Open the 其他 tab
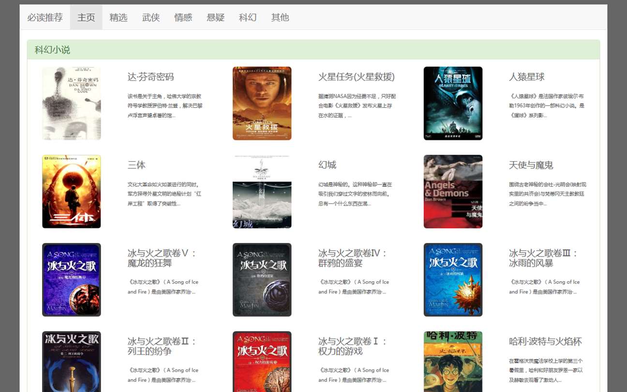This screenshot has width=627, height=392. [280, 17]
